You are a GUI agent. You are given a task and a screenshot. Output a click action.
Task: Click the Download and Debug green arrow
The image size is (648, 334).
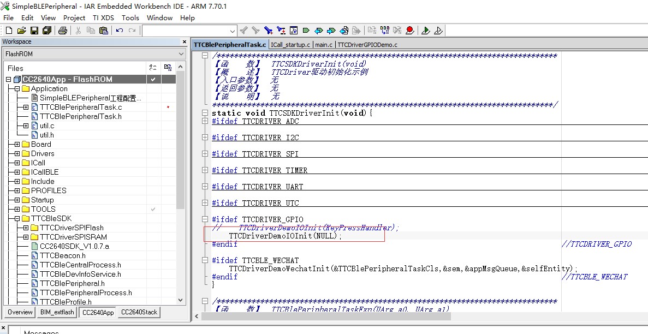tap(426, 31)
